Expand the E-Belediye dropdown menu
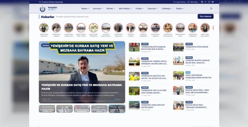Viewport: 248px width, 127px height. pyautogui.click(x=167, y=8)
